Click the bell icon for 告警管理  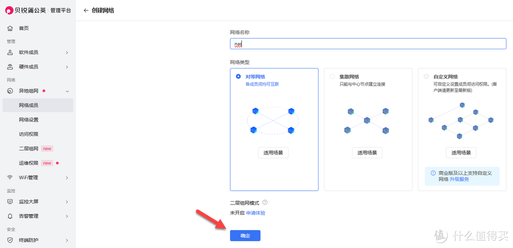[x=10, y=216]
